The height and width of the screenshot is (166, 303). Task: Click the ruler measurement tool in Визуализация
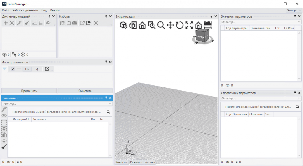pyautogui.click(x=208, y=25)
